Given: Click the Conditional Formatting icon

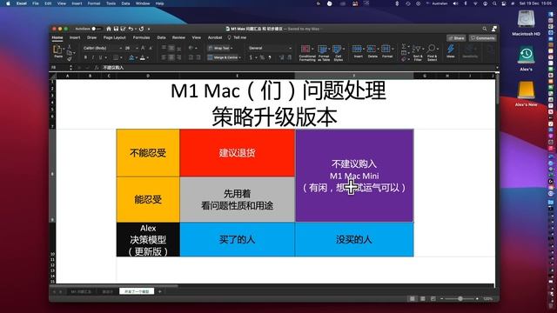Looking at the screenshot, I should click(306, 49).
